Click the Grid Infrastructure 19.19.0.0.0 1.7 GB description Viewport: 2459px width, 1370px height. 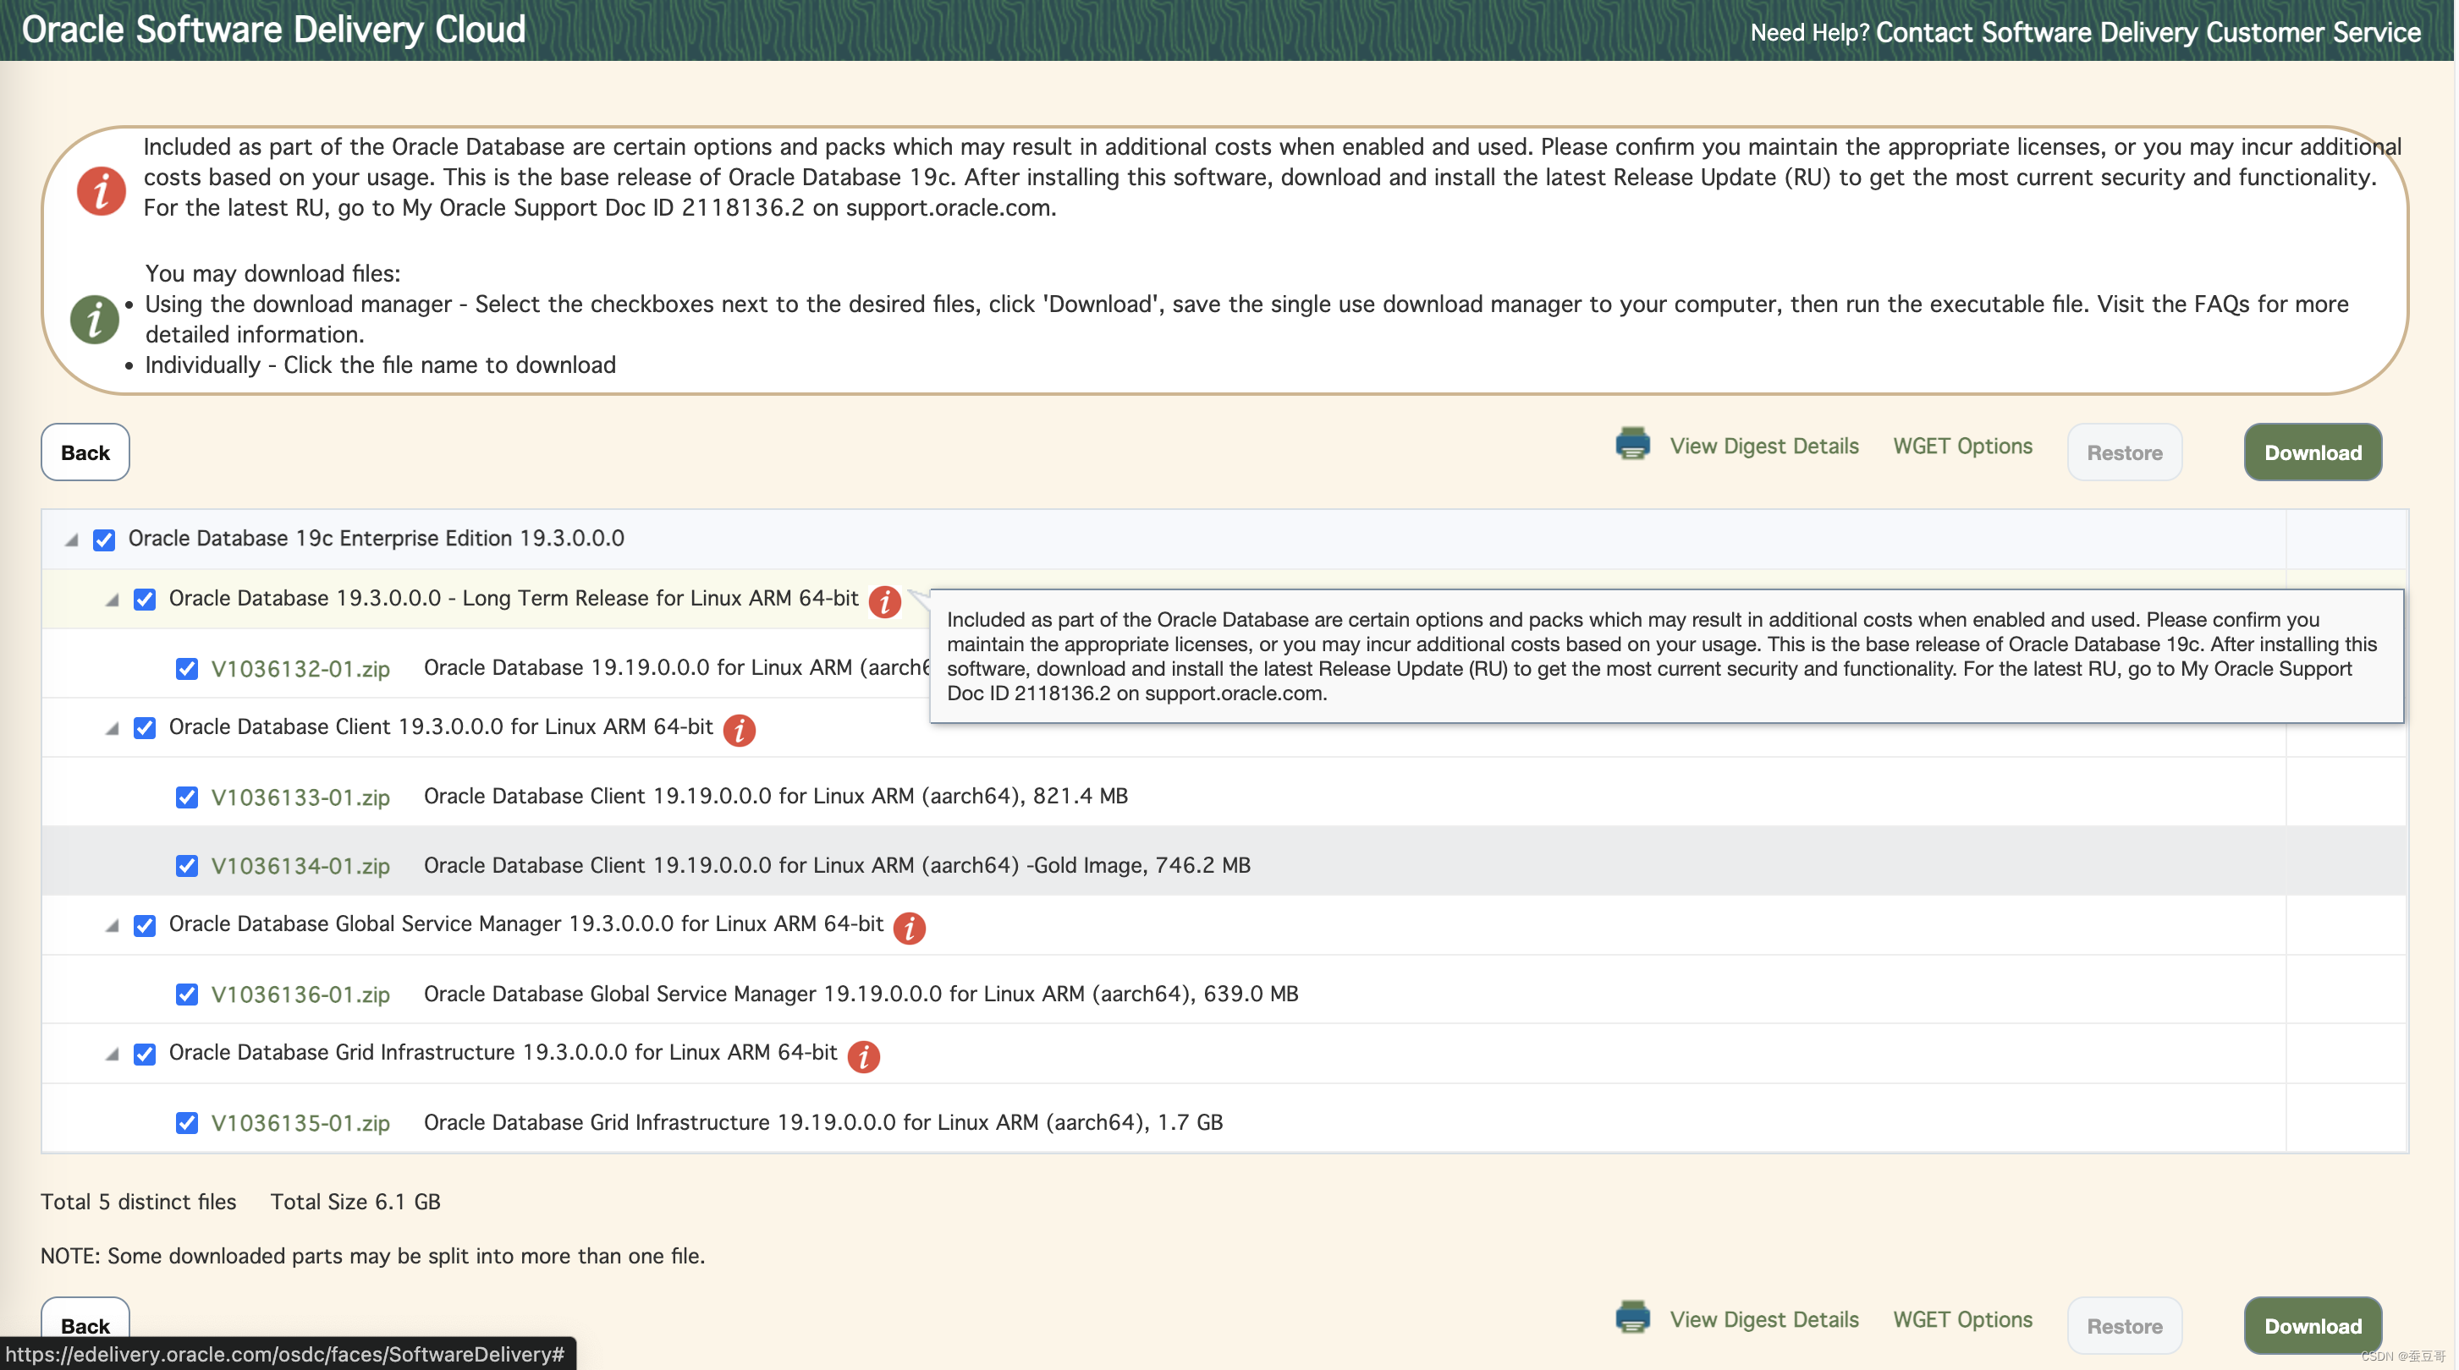(822, 1122)
